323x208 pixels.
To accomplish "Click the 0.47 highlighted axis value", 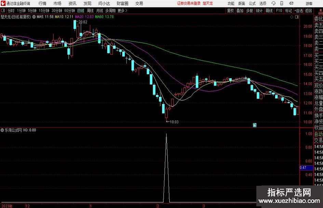I will 306,168.
